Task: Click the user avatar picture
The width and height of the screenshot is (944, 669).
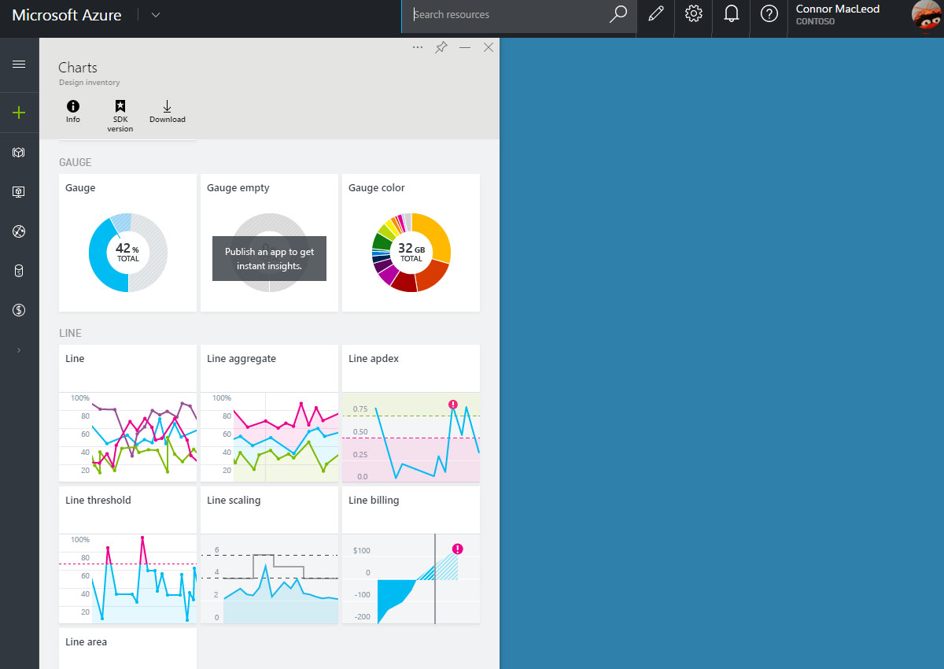Action: pos(927,14)
